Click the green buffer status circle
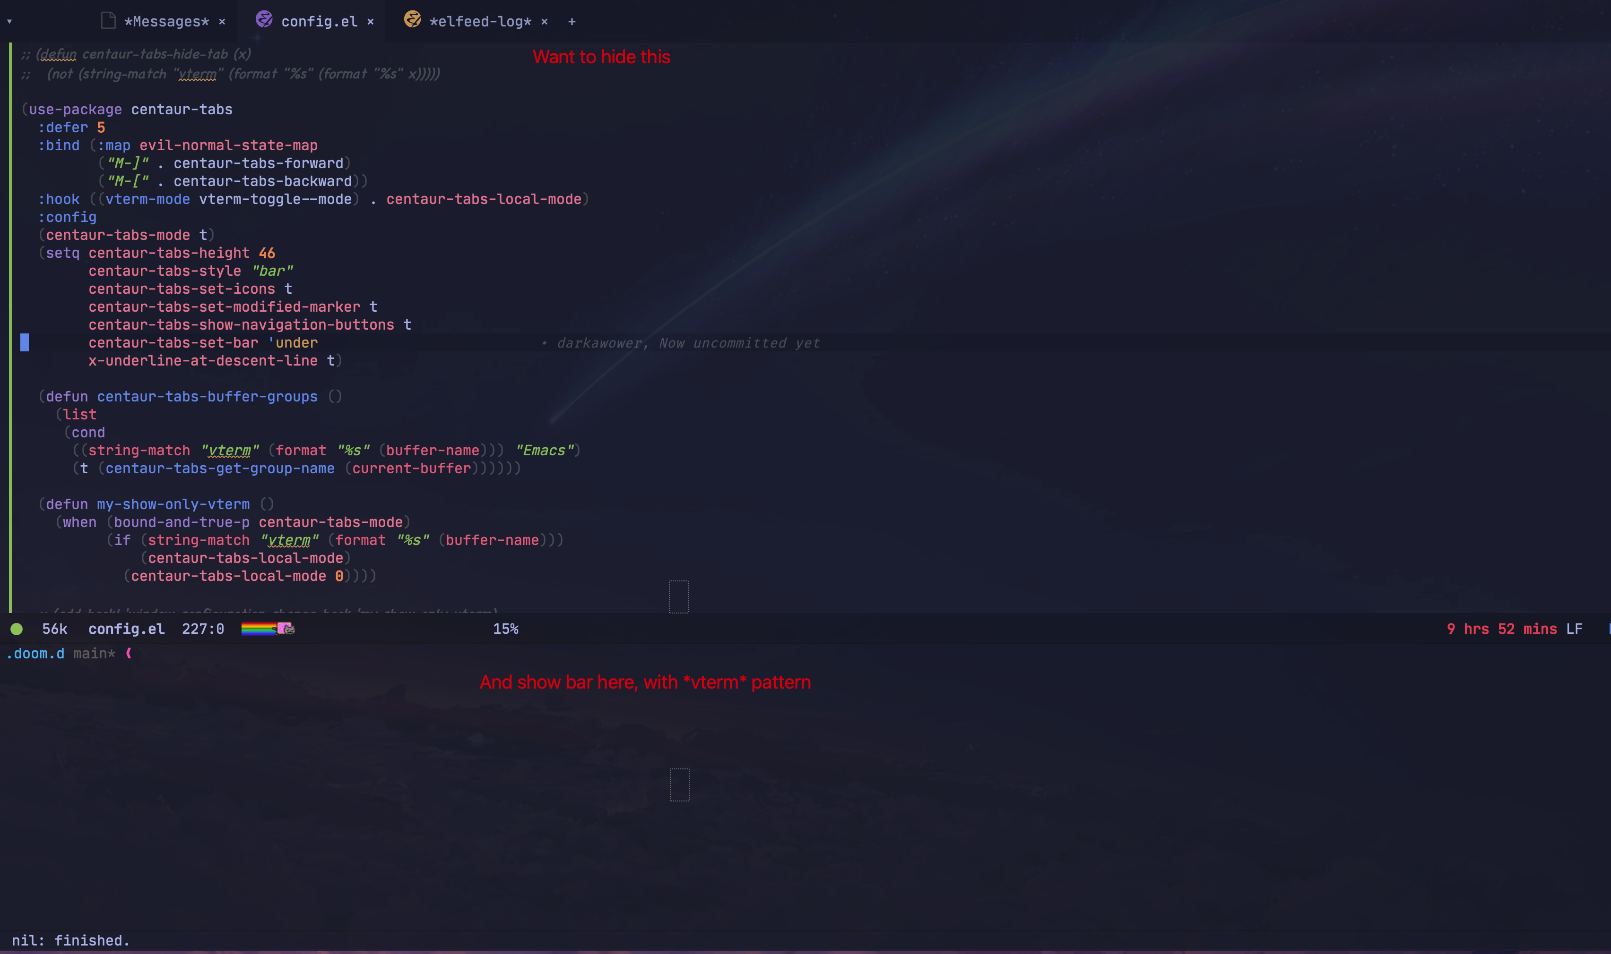The image size is (1611, 954). (x=17, y=629)
